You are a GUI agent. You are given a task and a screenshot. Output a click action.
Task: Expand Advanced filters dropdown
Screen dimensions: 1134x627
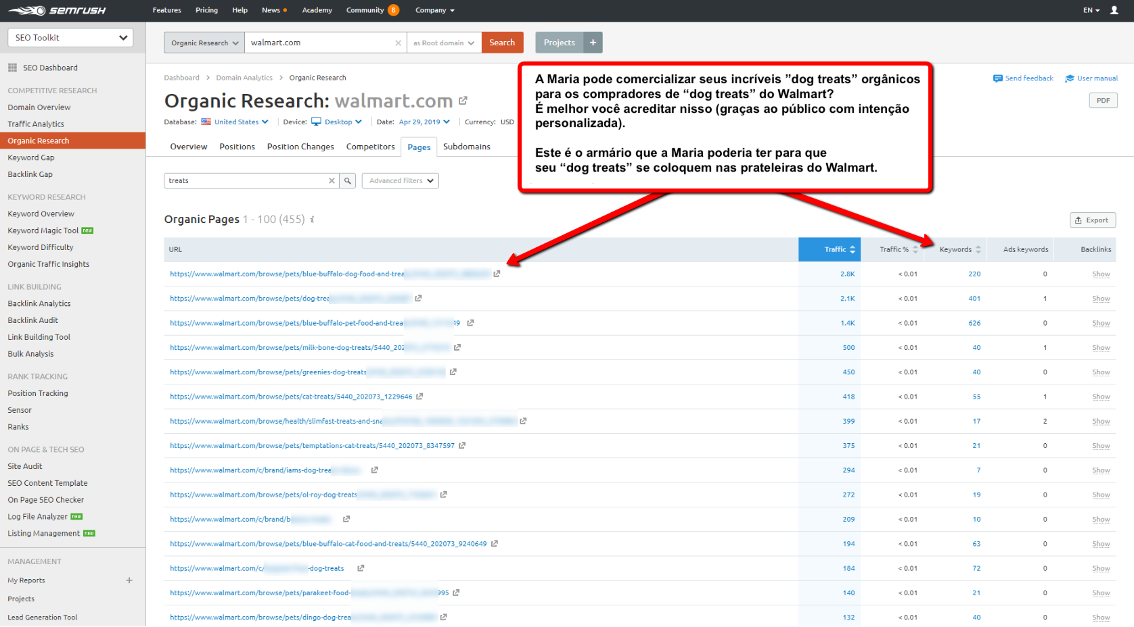pos(401,180)
